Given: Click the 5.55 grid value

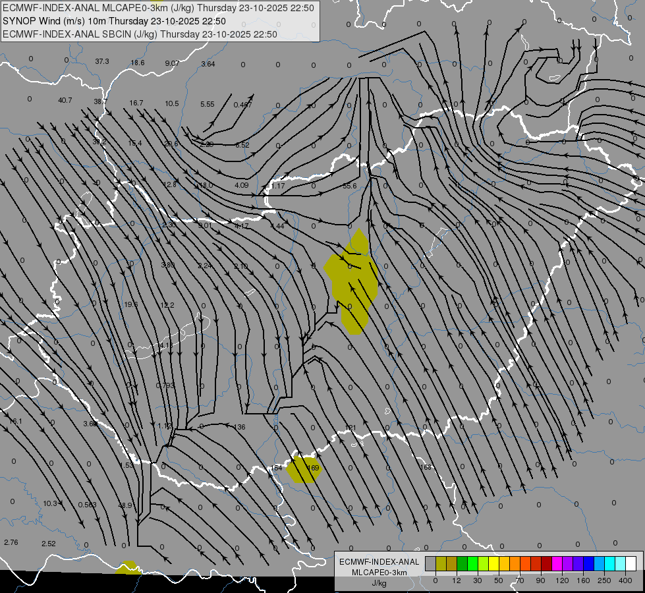Looking at the screenshot, I should (x=208, y=104).
